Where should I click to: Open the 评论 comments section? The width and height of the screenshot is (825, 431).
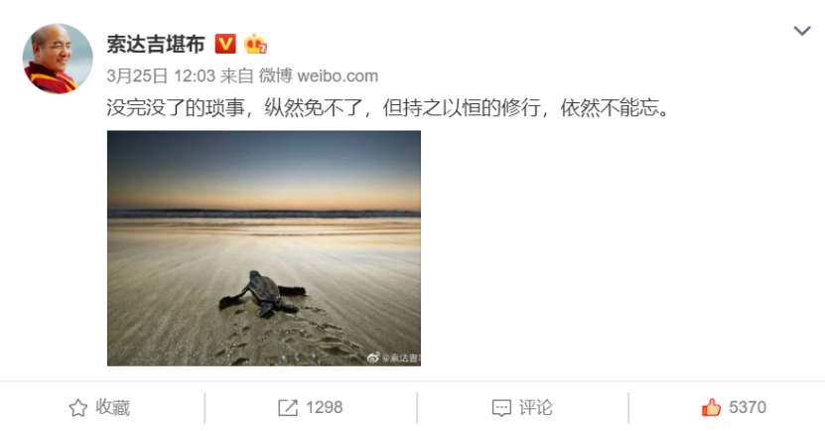[522, 408]
